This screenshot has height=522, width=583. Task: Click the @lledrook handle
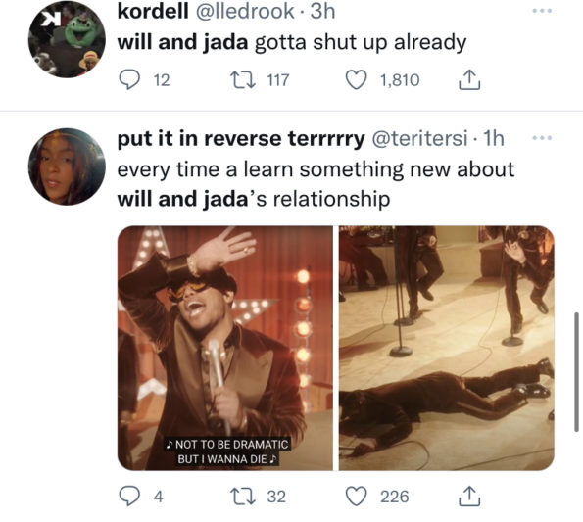[x=244, y=11]
